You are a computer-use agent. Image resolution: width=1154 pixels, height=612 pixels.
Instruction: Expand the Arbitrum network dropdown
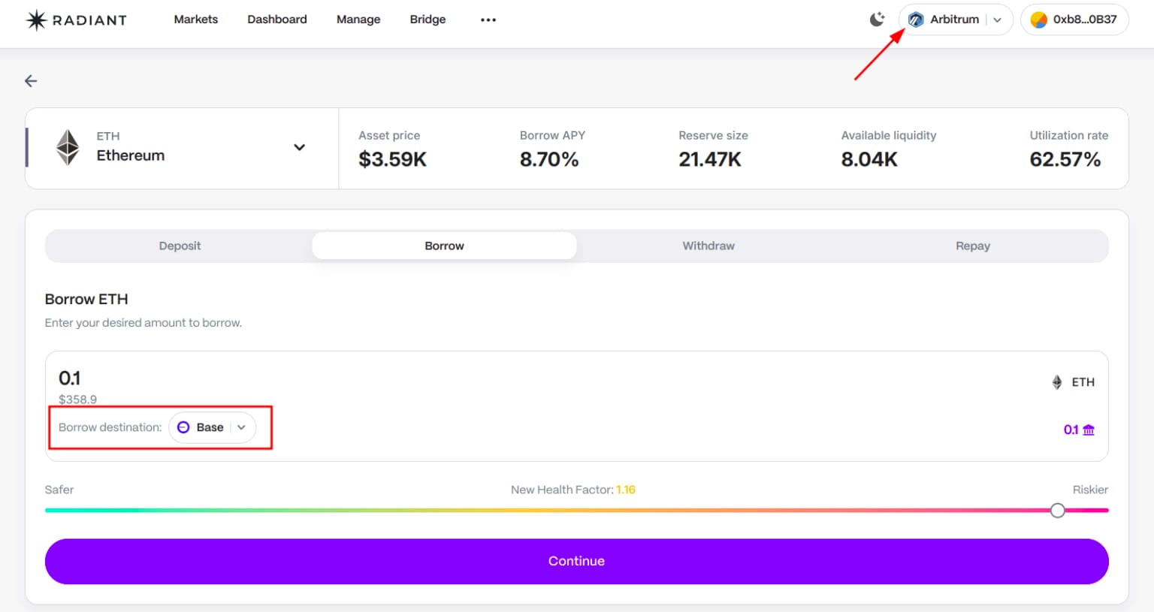click(997, 20)
